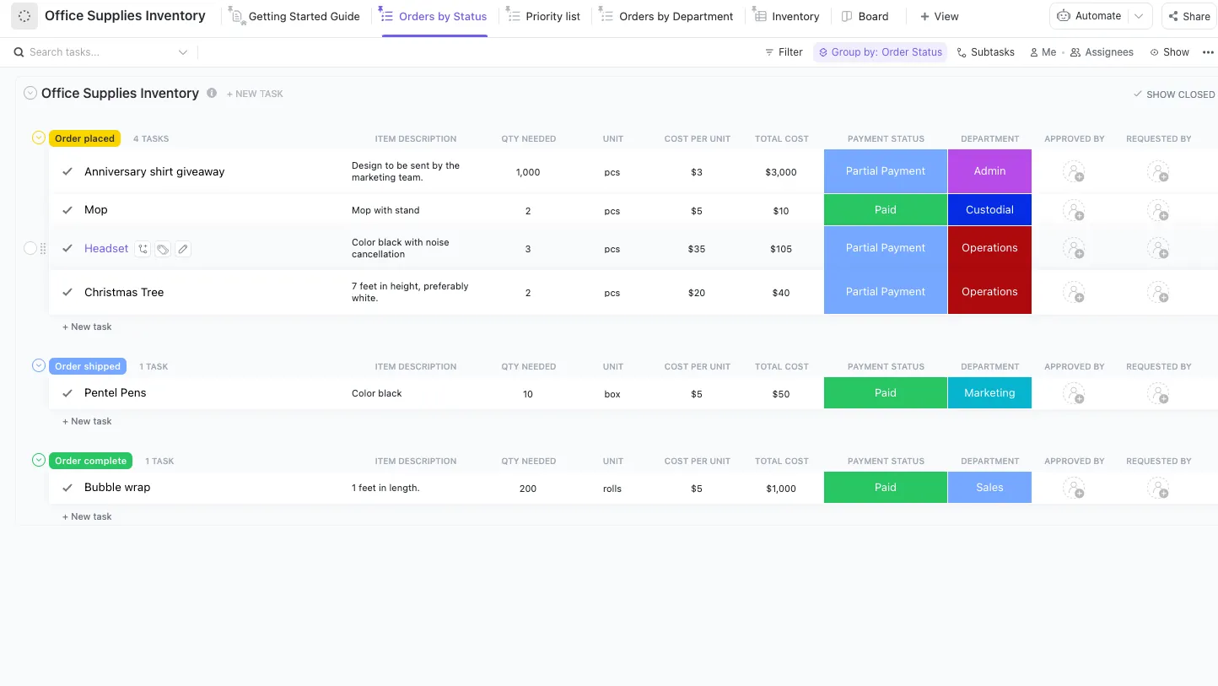Click the workspace spinner icon beside title
The image size is (1218, 686).
click(24, 16)
